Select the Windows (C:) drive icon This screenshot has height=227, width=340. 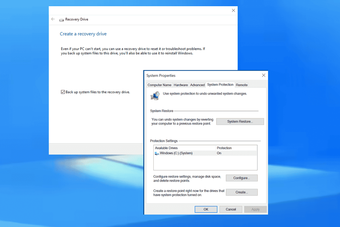coord(157,153)
